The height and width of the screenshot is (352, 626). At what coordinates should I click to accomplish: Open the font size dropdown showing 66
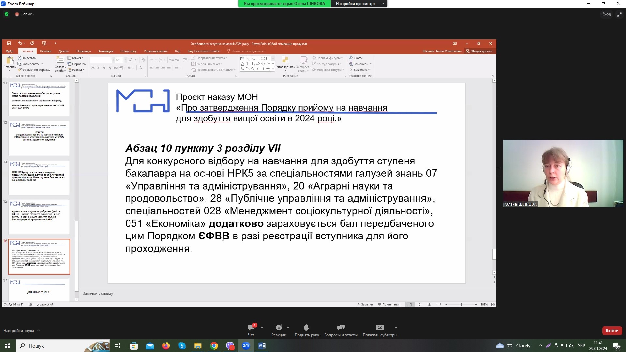click(x=125, y=60)
